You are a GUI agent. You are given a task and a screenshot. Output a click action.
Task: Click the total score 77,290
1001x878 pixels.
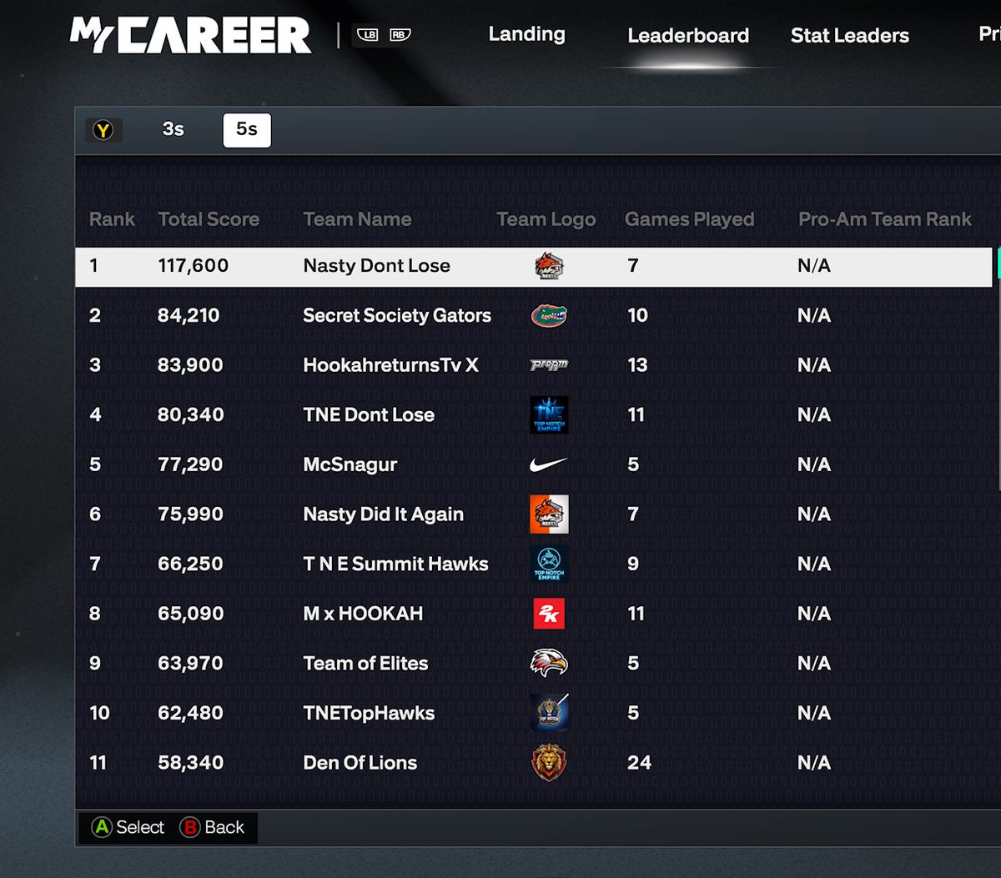pos(190,464)
